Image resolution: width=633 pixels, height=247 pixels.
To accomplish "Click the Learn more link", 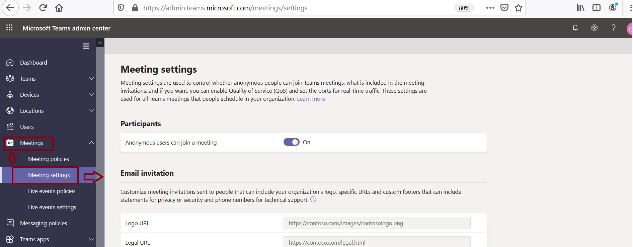I will click(x=311, y=99).
